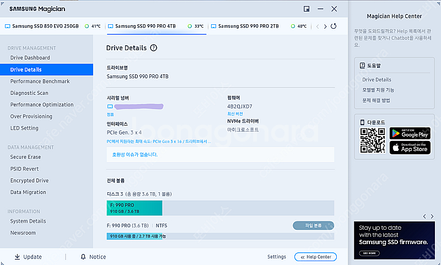Screen dimensions: 441x265
Task: Open Performance Benchmark
Action: (40, 81)
